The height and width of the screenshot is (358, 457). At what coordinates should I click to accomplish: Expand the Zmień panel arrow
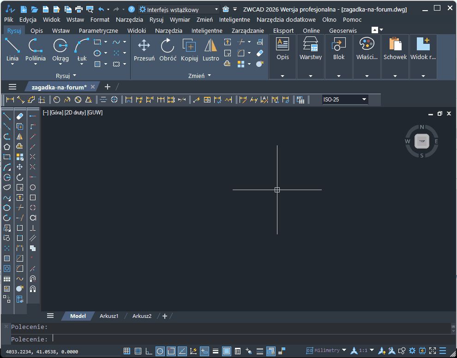[209, 76]
